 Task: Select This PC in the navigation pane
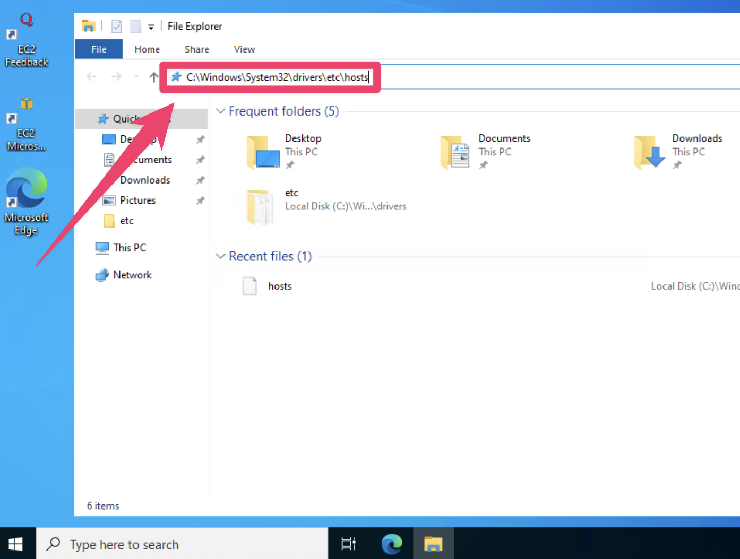129,248
